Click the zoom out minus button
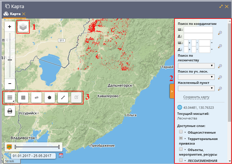The image size is (232, 164). pyautogui.click(x=10, y=84)
